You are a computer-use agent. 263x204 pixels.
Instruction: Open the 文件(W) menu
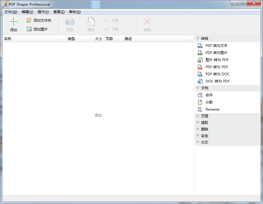[11, 12]
